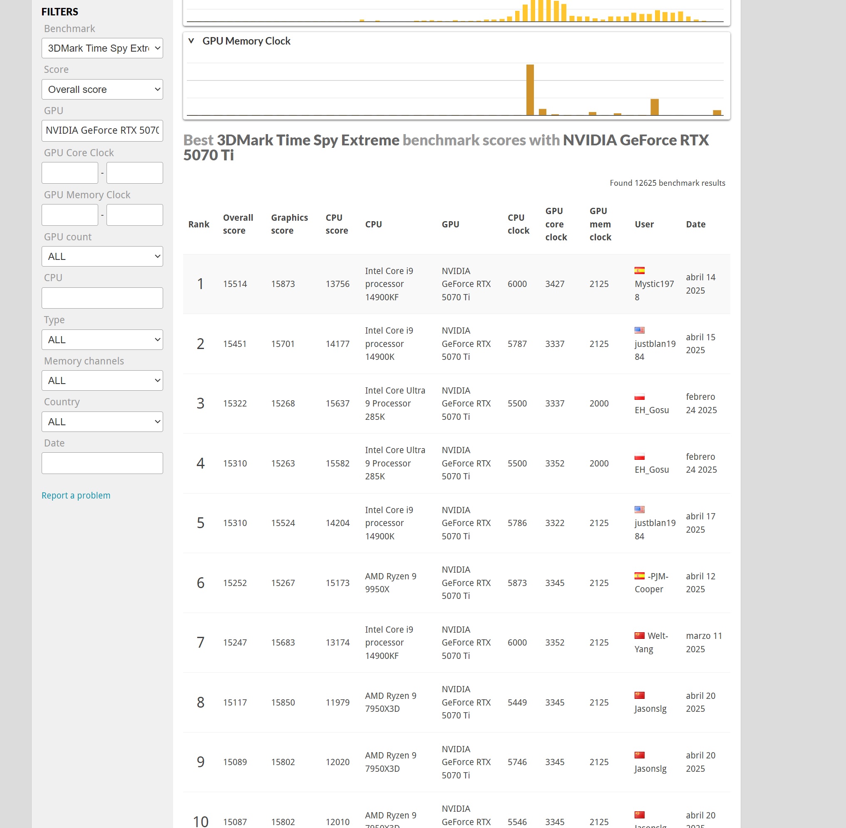Click the US flag in rank 5 row
The image size is (846, 828).
pyautogui.click(x=639, y=510)
